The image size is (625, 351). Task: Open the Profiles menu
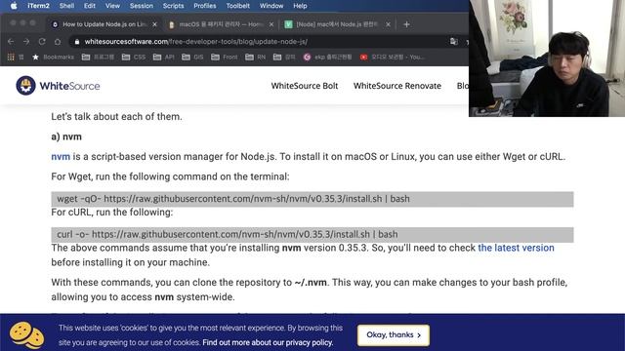(x=204, y=6)
